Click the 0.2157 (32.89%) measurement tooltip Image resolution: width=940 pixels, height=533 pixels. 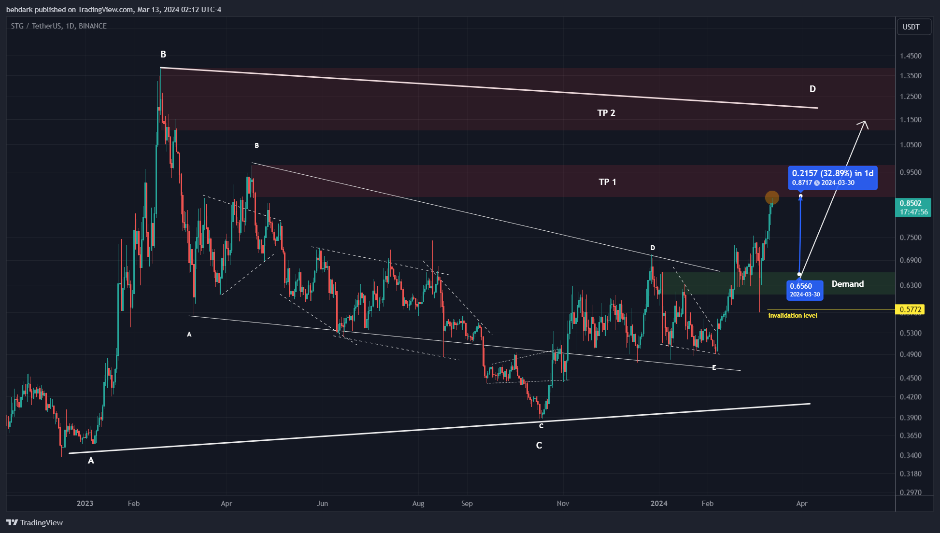pyautogui.click(x=833, y=178)
